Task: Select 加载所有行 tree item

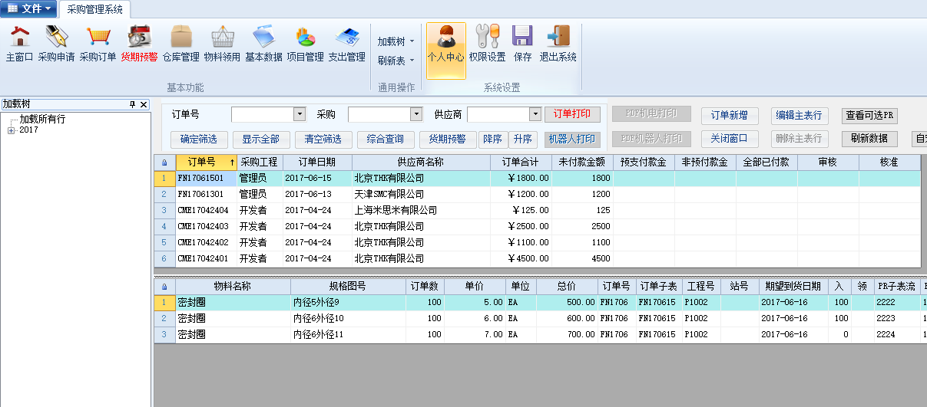Action: click(x=42, y=119)
